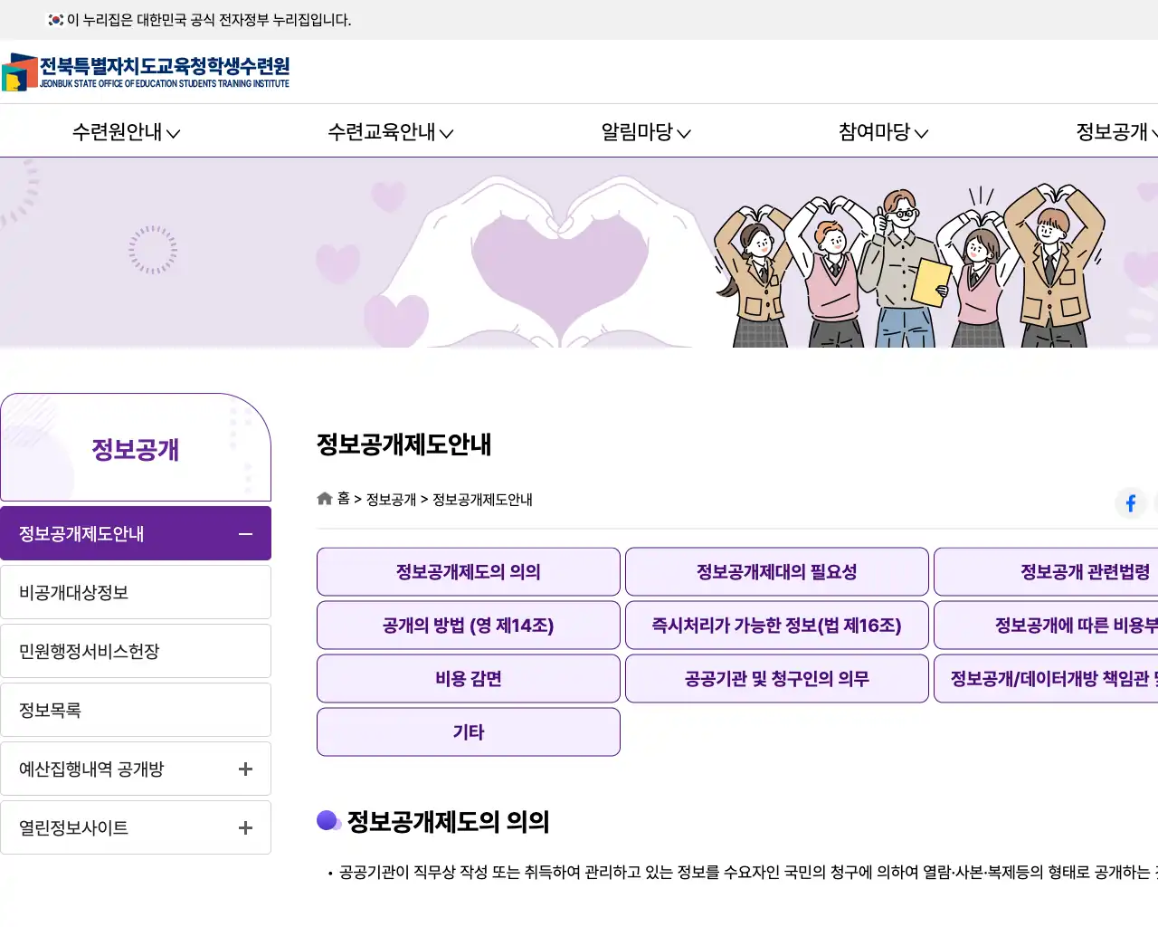This screenshot has width=1158, height=927.
Task: Open the 알림마당 dropdown menu
Action: pyautogui.click(x=646, y=132)
